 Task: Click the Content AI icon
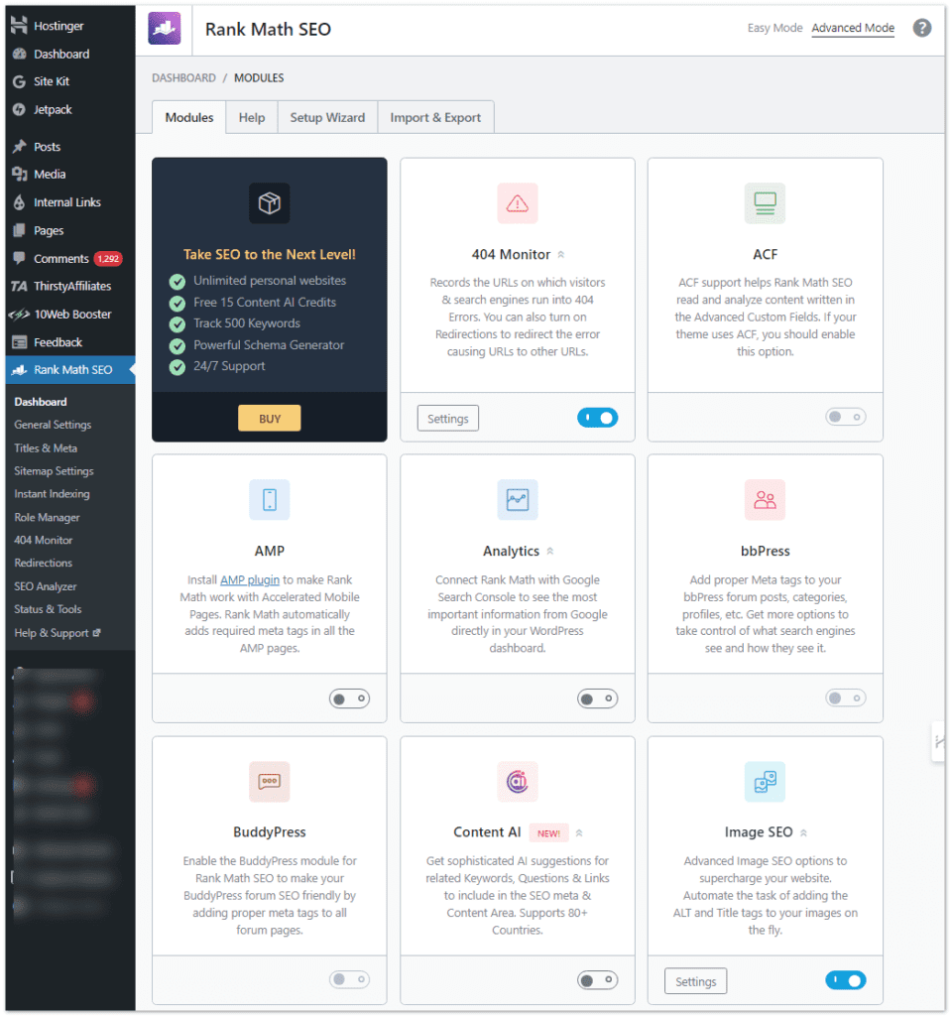point(517,781)
